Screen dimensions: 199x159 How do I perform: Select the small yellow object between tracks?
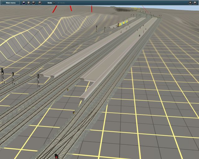coord(68,89)
